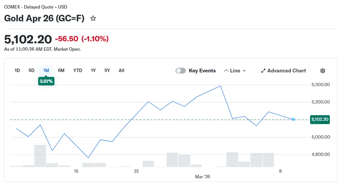Screen dimensions: 342x182
Task: Select the 5D time range
Action: point(31,70)
